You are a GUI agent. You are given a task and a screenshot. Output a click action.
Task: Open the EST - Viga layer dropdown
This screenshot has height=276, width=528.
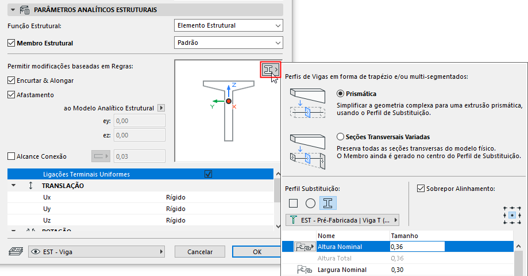pyautogui.click(x=97, y=252)
